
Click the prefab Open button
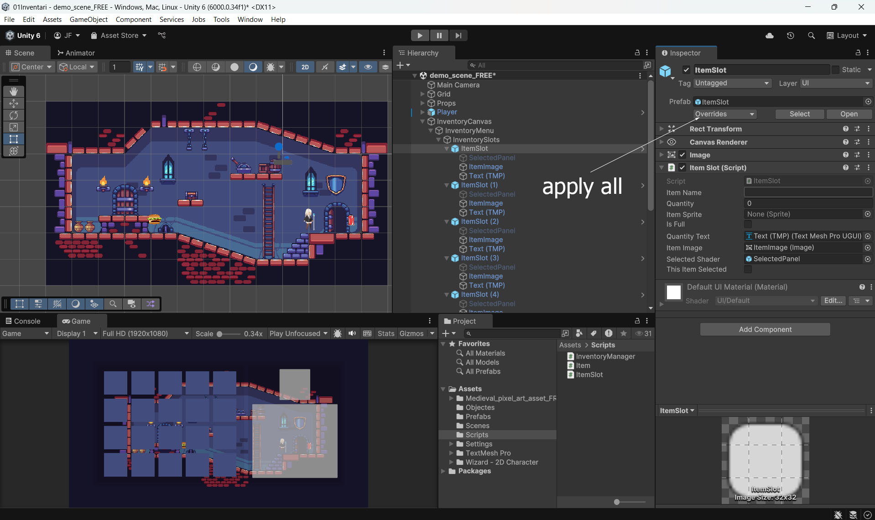(849, 114)
